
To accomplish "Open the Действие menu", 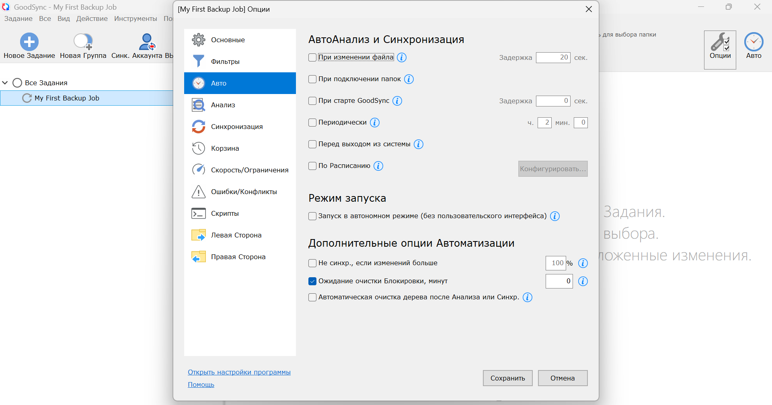I will pos(92,18).
